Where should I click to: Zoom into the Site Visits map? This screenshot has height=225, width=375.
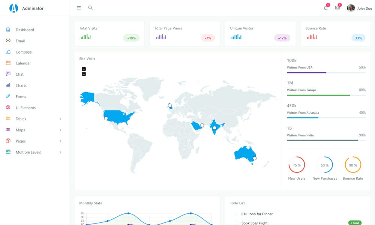83,69
